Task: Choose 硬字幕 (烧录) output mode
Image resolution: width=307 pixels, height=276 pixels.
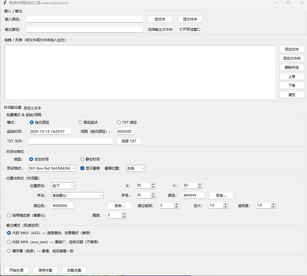Action: click(9, 251)
